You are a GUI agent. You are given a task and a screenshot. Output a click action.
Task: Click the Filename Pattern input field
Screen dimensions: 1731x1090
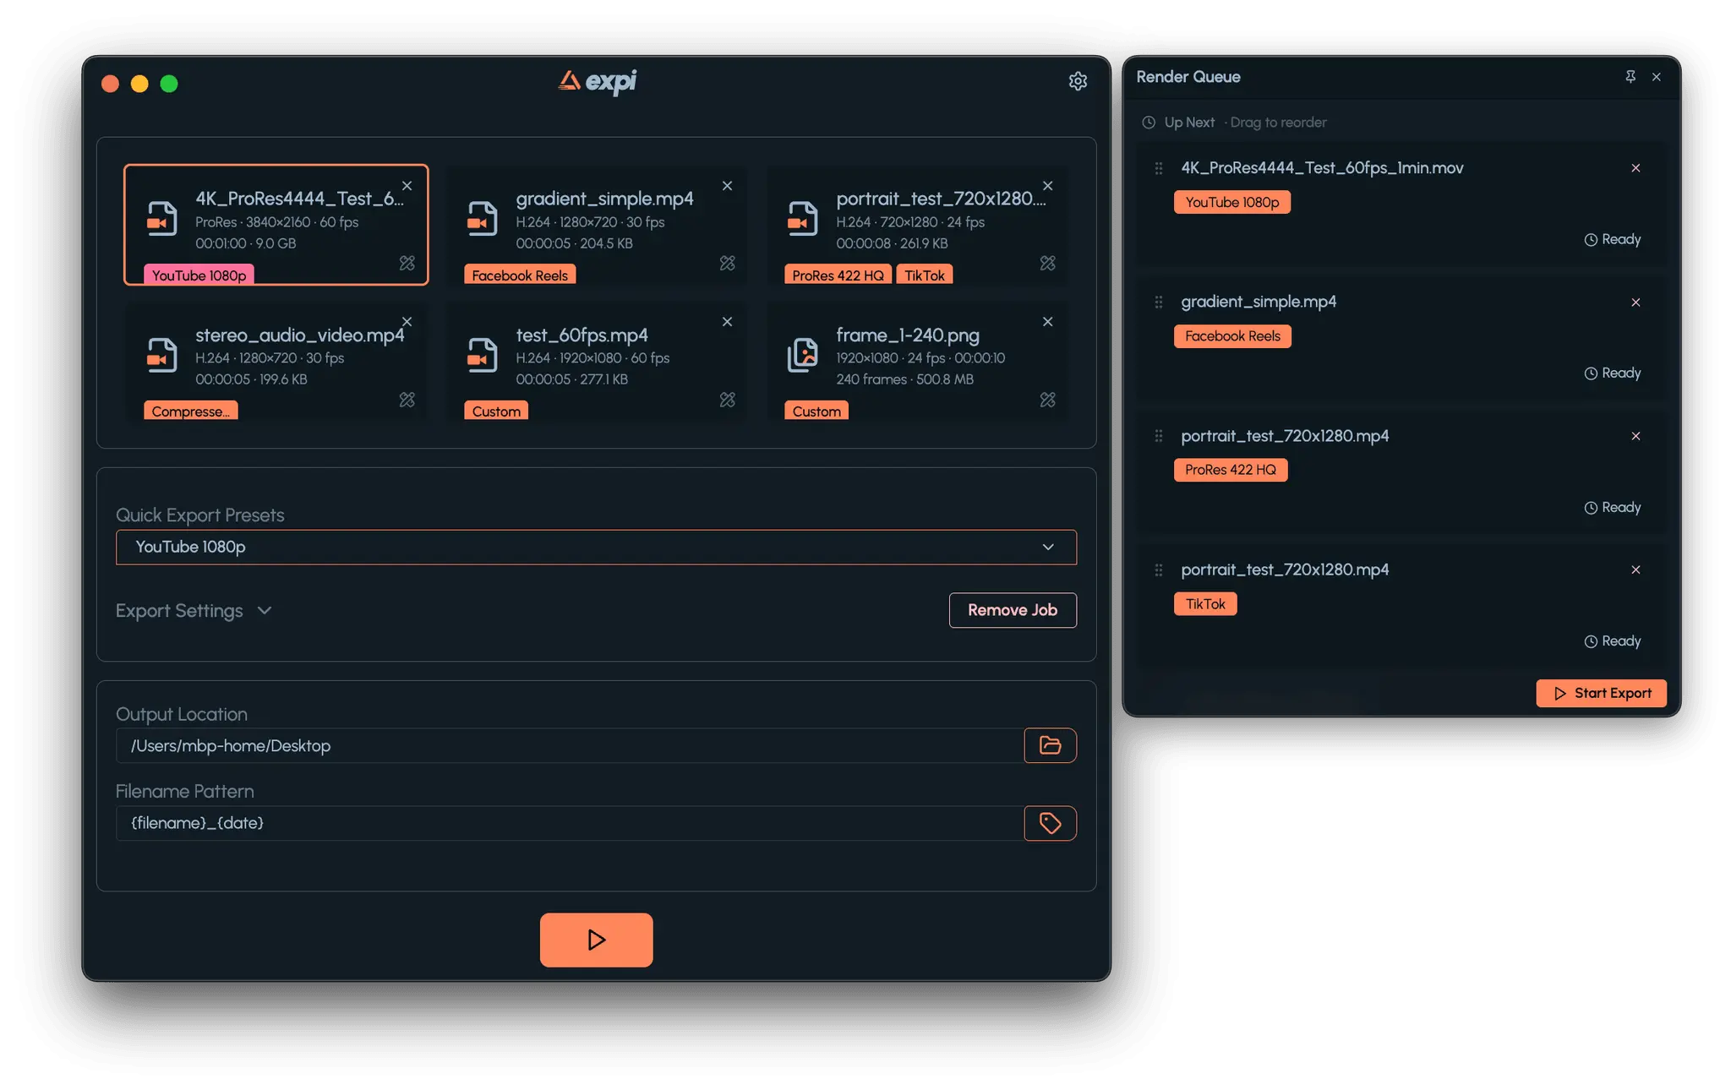point(570,823)
